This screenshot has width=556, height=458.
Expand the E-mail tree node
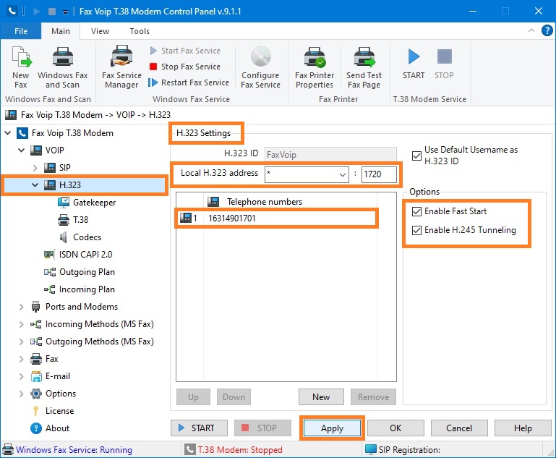coord(21,376)
